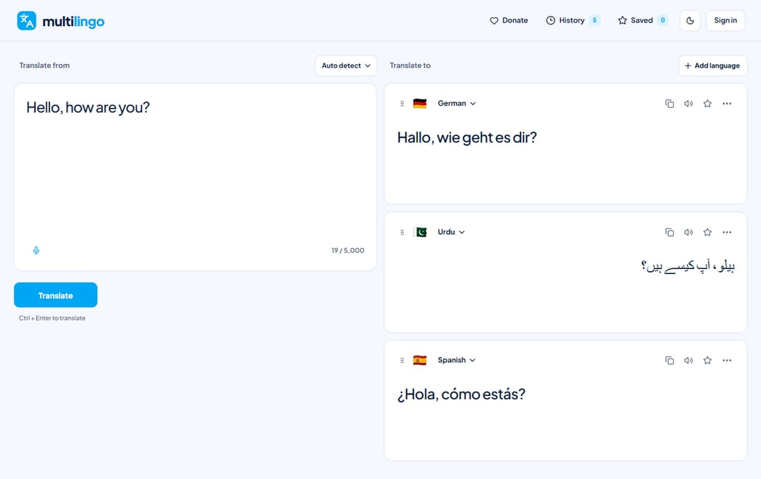Save the German translation with the star
The width and height of the screenshot is (761, 479).
pyautogui.click(x=707, y=104)
